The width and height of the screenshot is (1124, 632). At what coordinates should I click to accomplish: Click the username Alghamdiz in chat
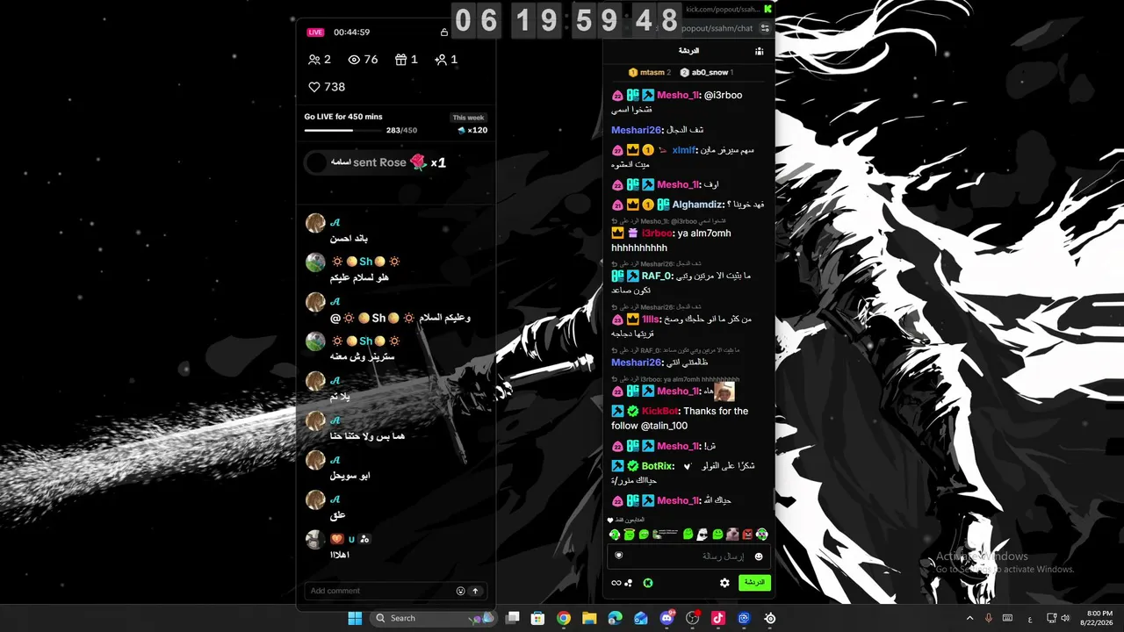point(698,205)
